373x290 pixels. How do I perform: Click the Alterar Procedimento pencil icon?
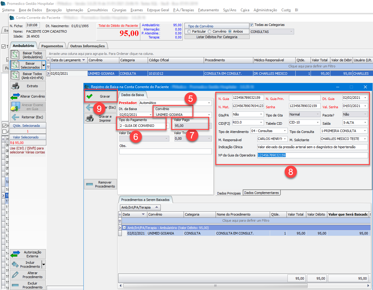28,275
